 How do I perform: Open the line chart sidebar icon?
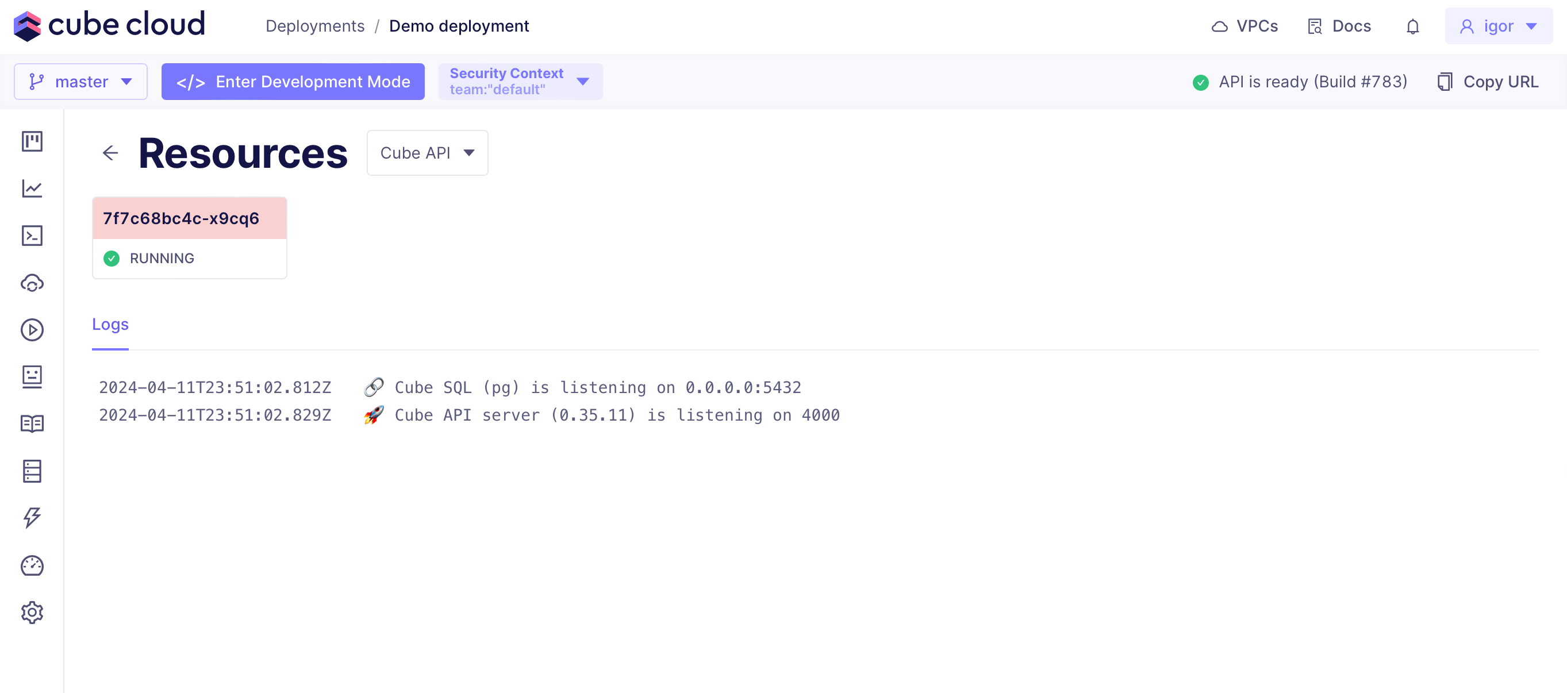tap(32, 188)
